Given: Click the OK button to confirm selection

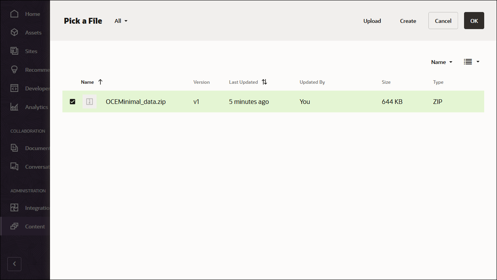Looking at the screenshot, I should (x=474, y=21).
